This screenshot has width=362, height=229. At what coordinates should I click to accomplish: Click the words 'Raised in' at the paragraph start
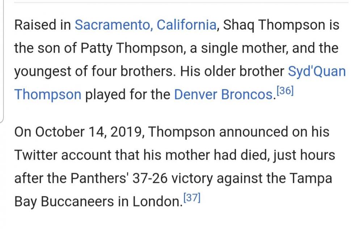tap(42, 25)
